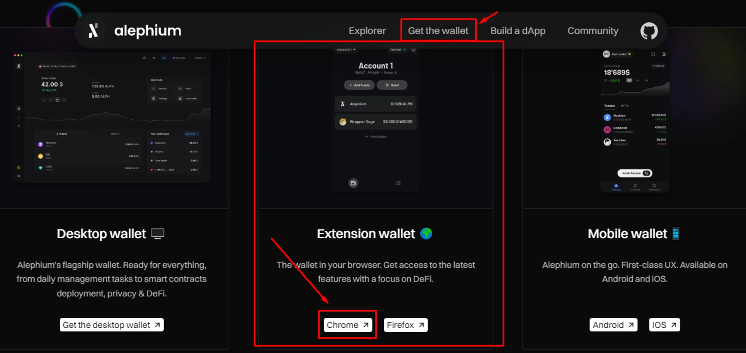Screen dimensions: 746x353
Task: Click Get the desktop wallet button
Action: (112, 325)
